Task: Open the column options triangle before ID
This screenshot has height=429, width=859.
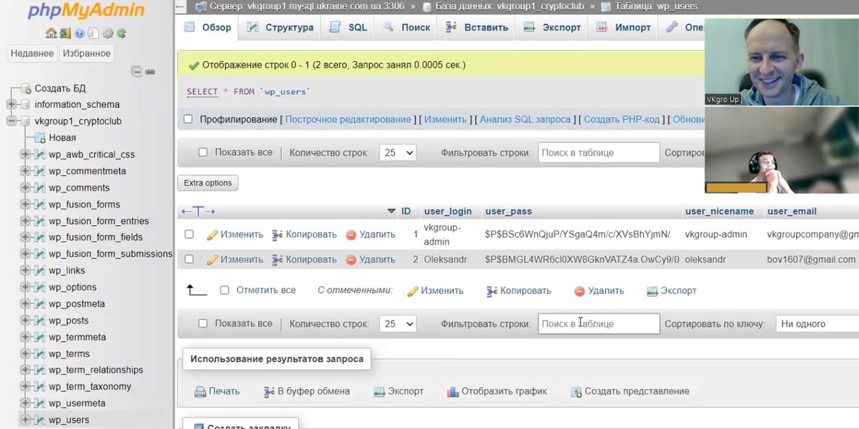Action: coord(391,211)
